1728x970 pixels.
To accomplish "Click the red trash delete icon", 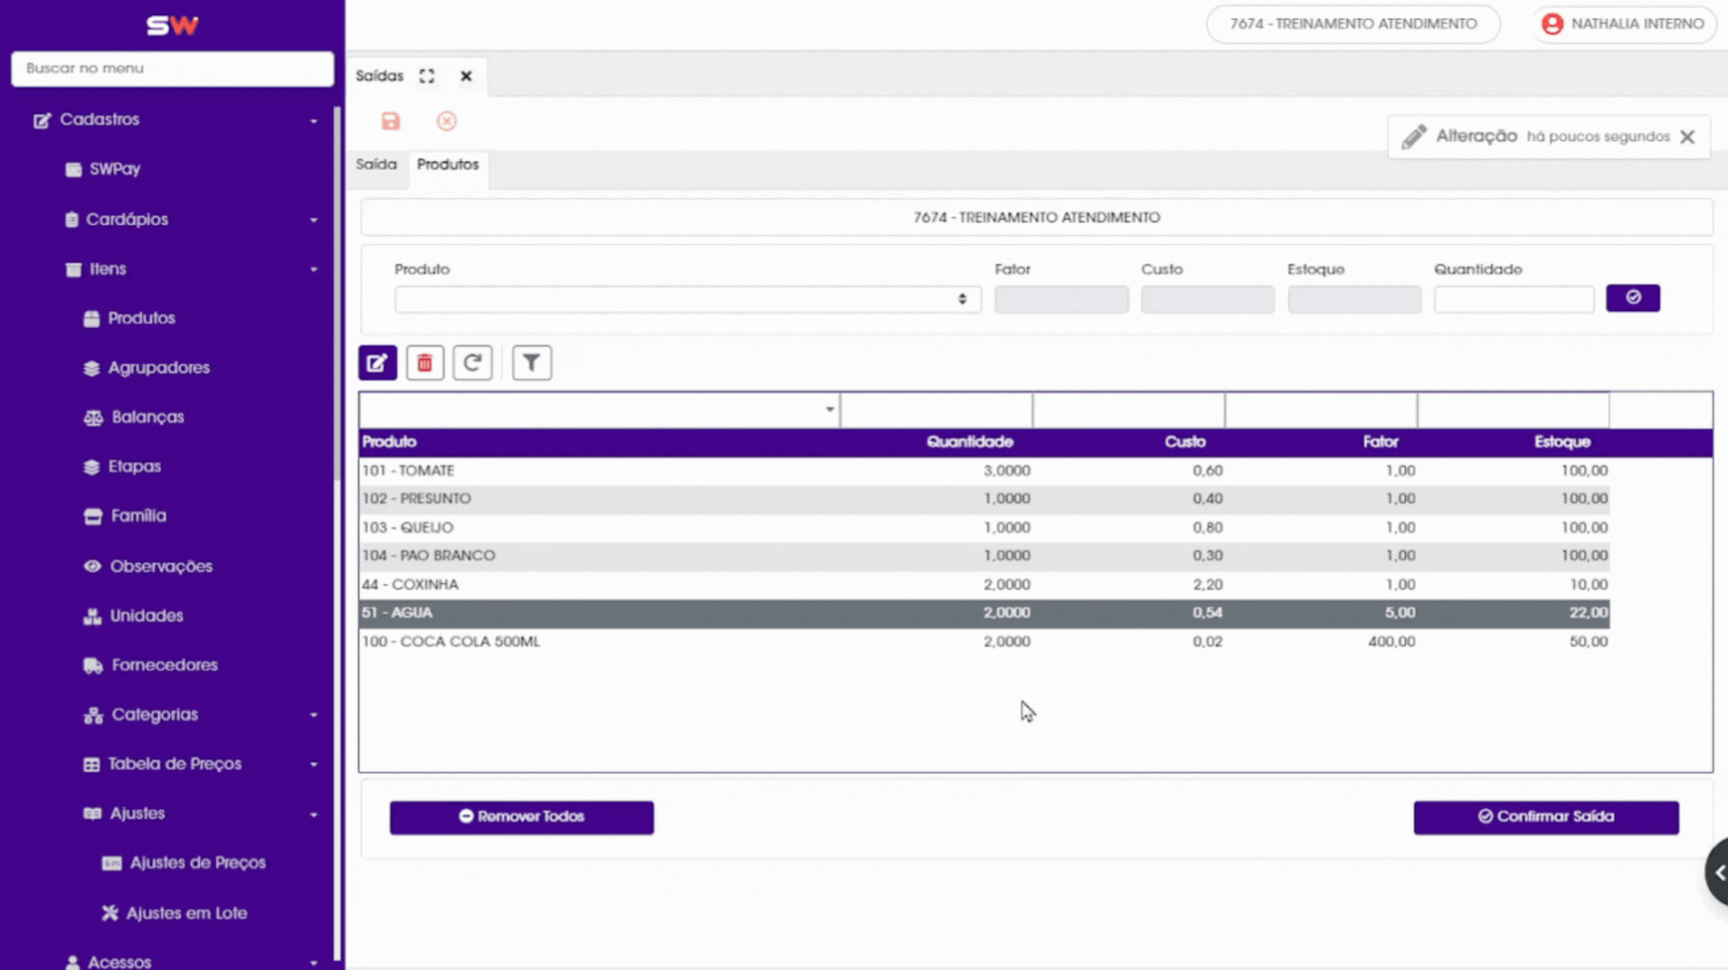I will pyautogui.click(x=424, y=363).
